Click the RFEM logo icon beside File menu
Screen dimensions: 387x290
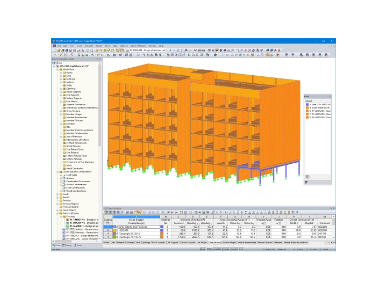[54, 46]
